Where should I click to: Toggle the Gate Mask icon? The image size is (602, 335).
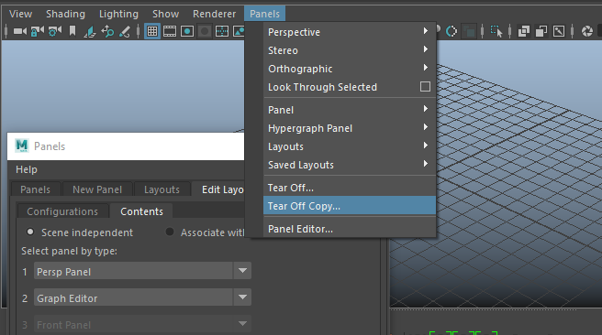coord(205,31)
